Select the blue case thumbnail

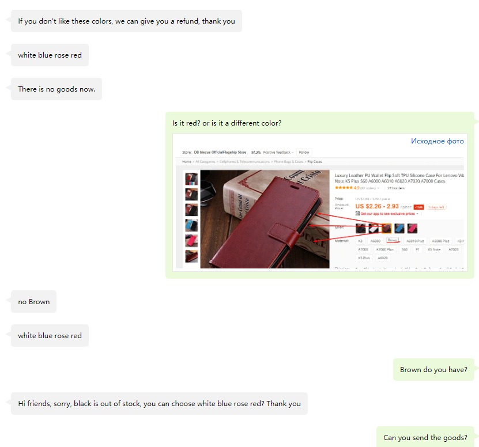191,225
